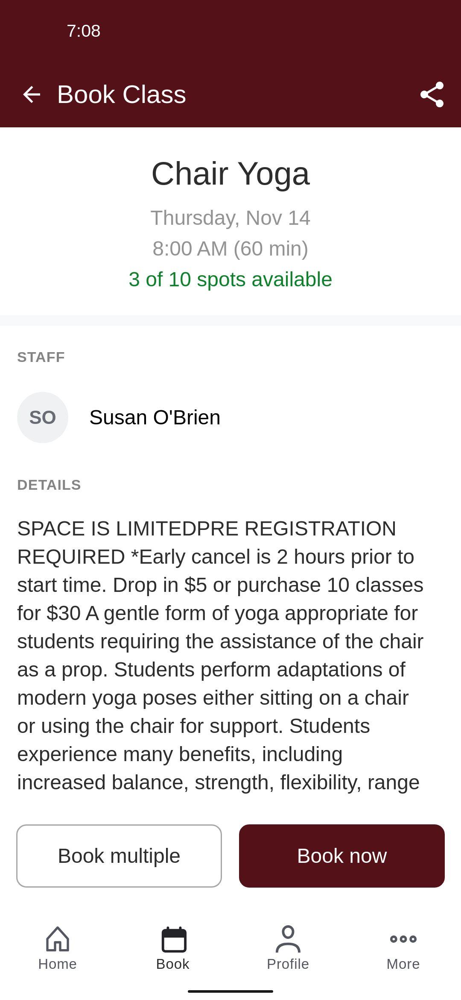Click the Book now button
Image resolution: width=461 pixels, height=1000 pixels.
click(x=342, y=856)
